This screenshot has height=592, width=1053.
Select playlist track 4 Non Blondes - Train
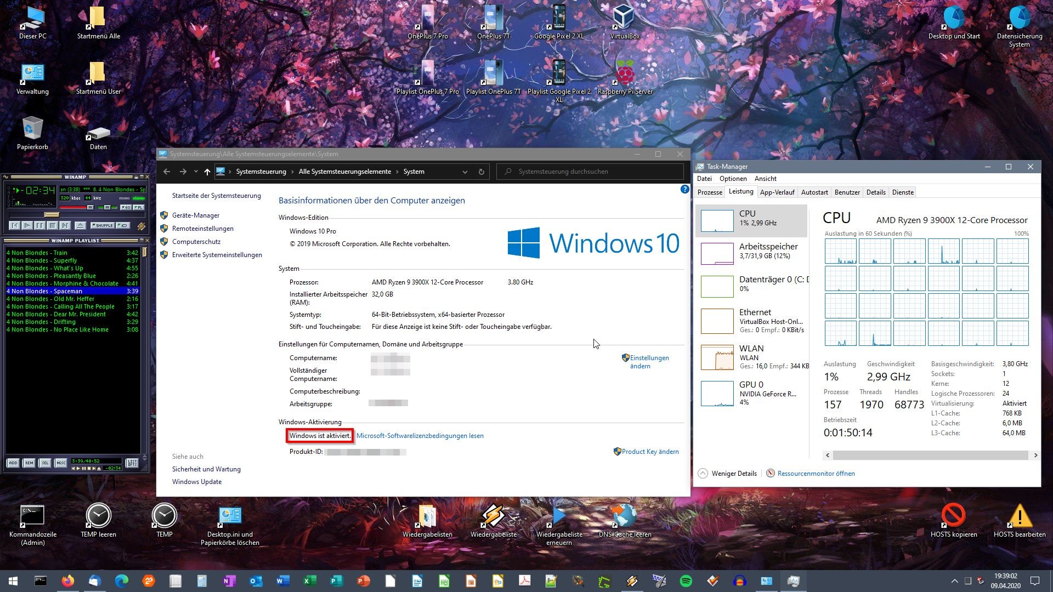[x=72, y=253]
